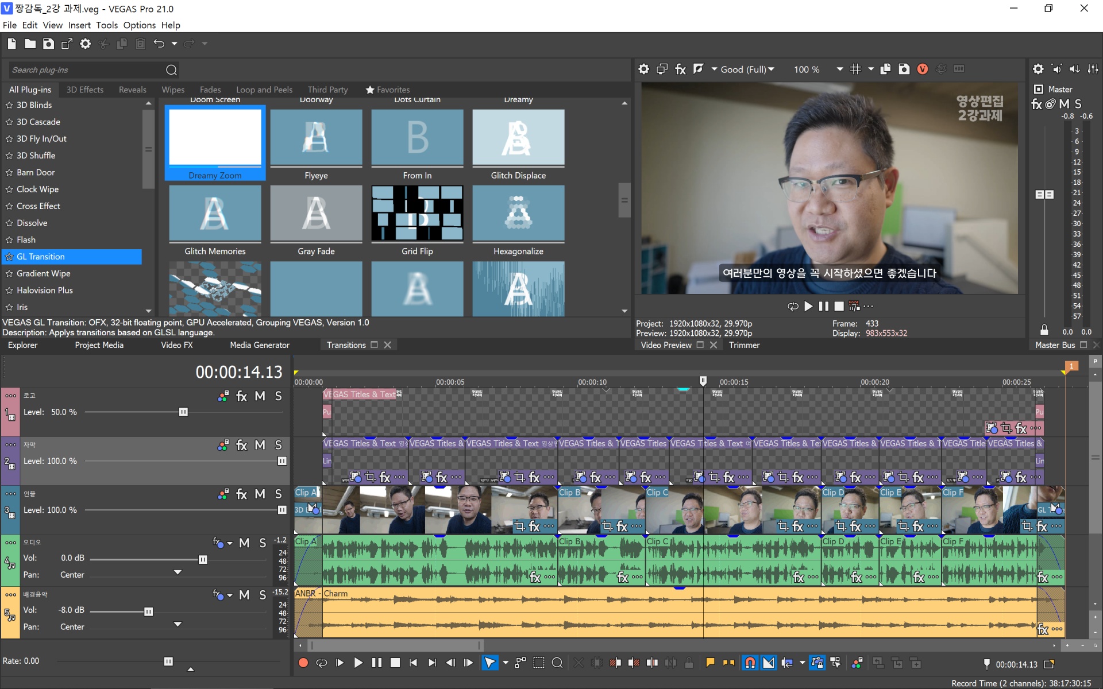Mute the Master bus output
This screenshot has width=1103, height=689.
[x=1064, y=104]
